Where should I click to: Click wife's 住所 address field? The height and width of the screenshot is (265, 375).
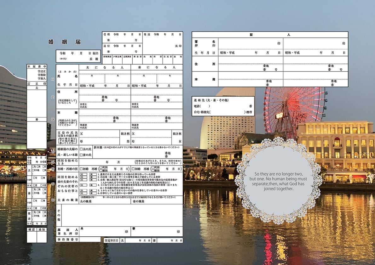coord(157,95)
